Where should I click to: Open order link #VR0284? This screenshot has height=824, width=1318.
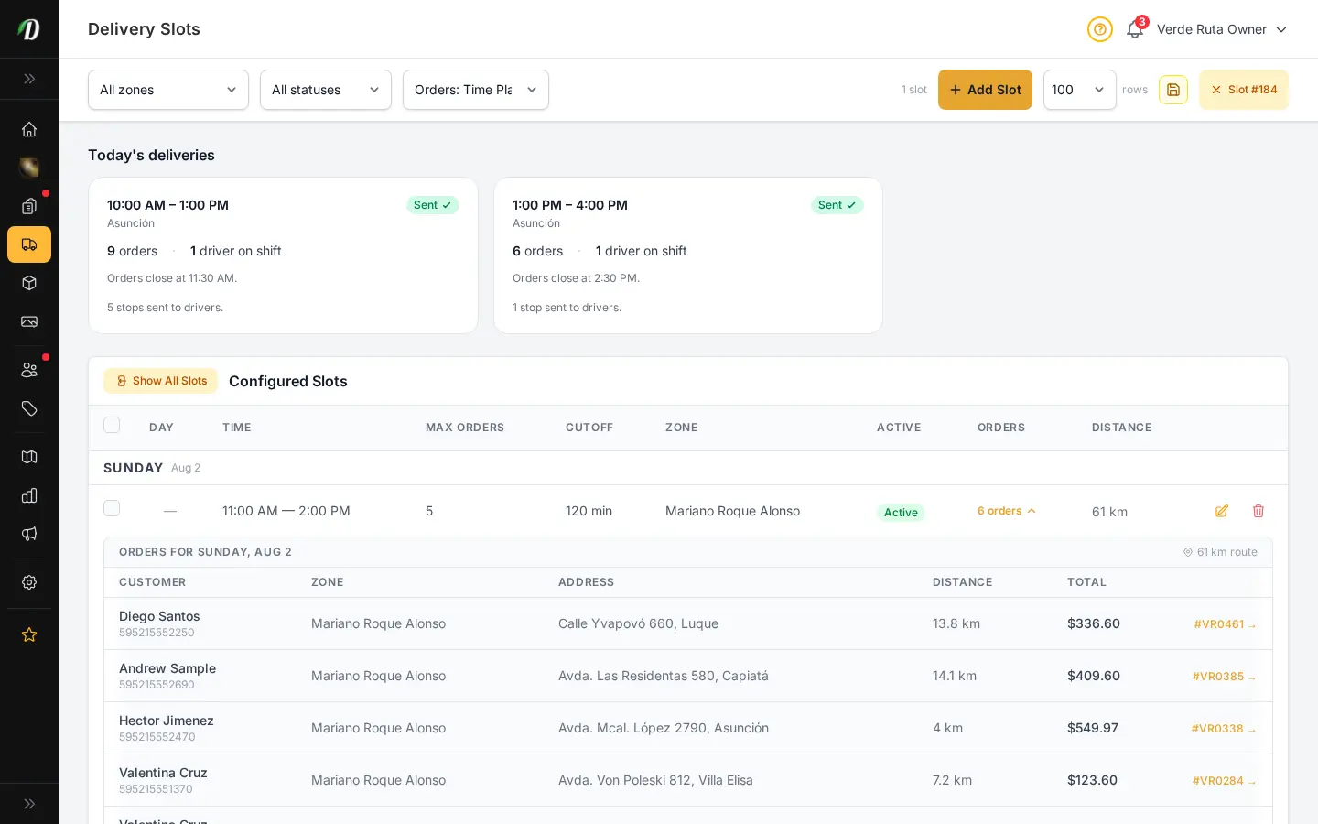[1224, 781]
